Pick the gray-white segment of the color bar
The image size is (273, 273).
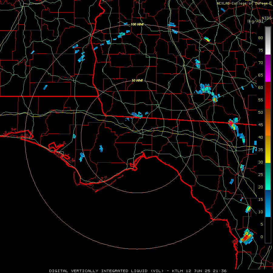268,41
